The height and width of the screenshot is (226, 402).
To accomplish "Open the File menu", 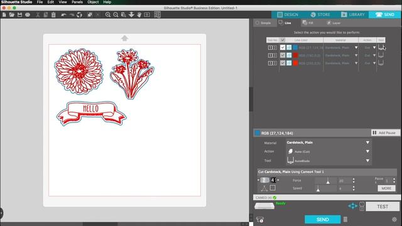I will coord(40,2).
